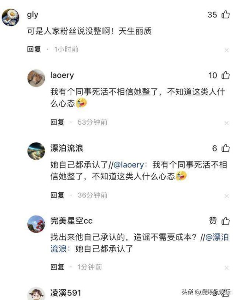The width and height of the screenshot is (236, 300).
Task: Open 完美星空cc's flower avatar profile
Action: click(x=36, y=224)
